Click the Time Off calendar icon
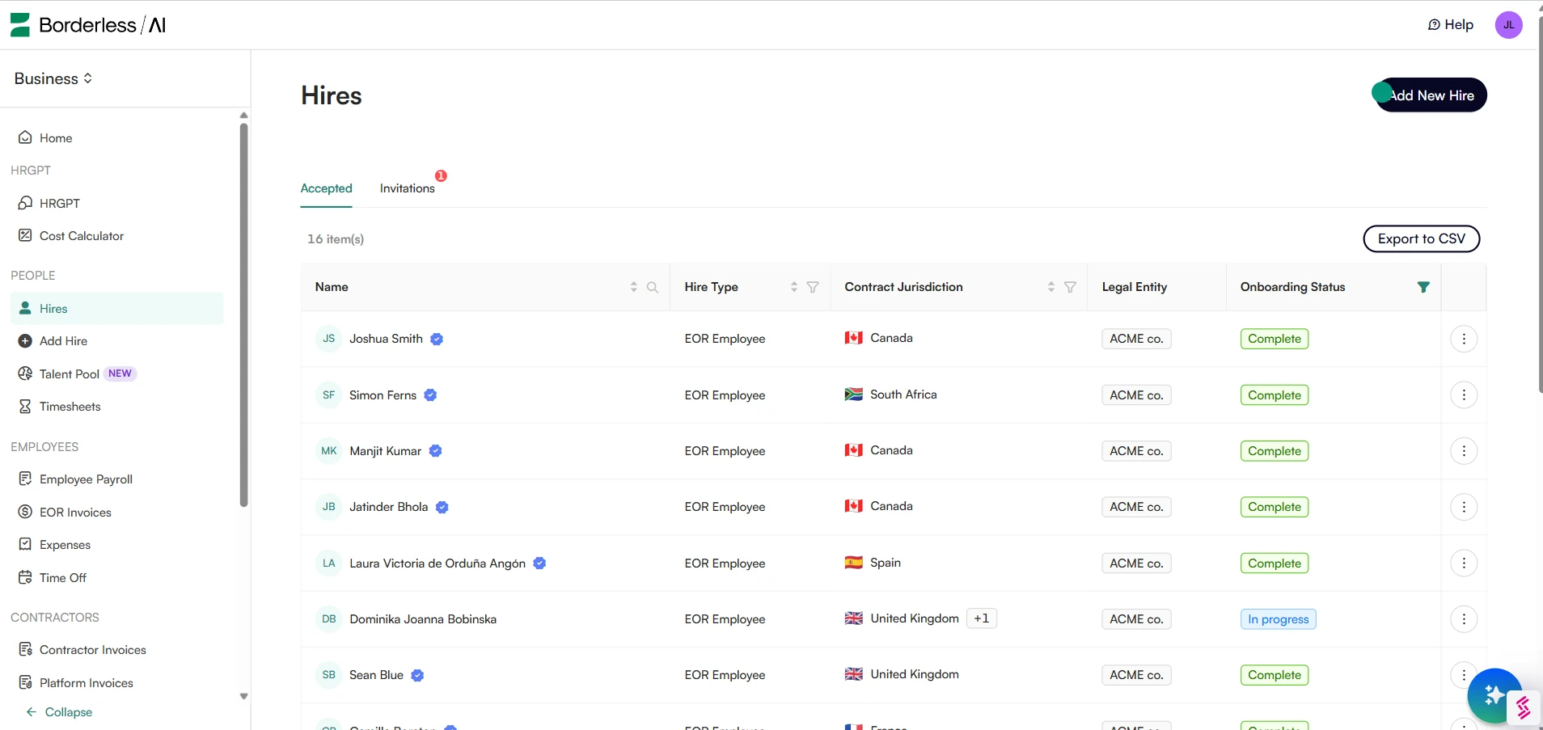Screen dimensions: 1543x730 coord(25,578)
